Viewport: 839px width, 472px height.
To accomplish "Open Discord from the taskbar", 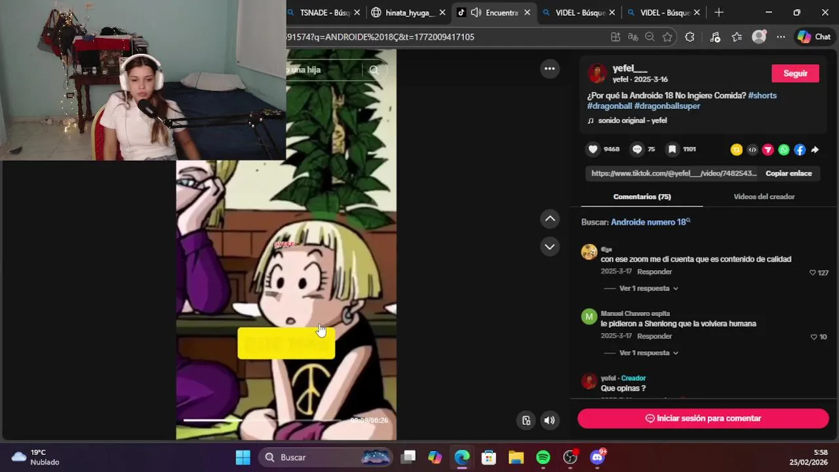I will pyautogui.click(x=597, y=458).
